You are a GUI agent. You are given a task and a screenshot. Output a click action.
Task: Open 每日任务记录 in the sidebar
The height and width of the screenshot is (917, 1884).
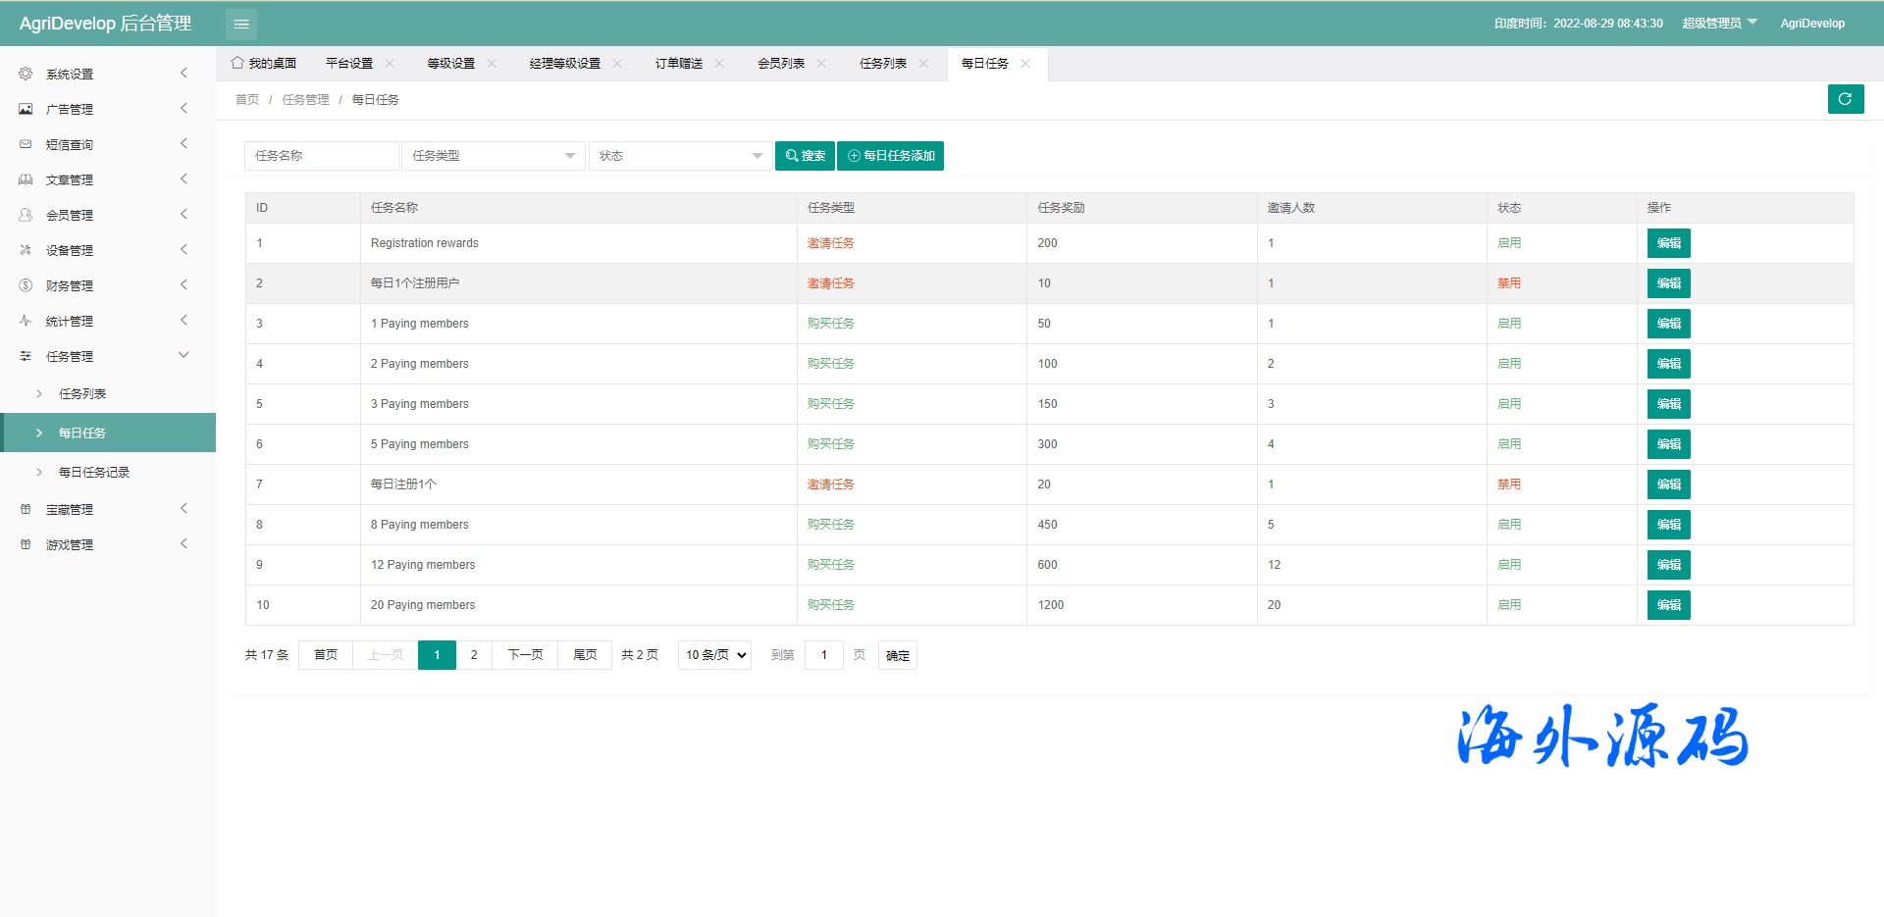[94, 472]
